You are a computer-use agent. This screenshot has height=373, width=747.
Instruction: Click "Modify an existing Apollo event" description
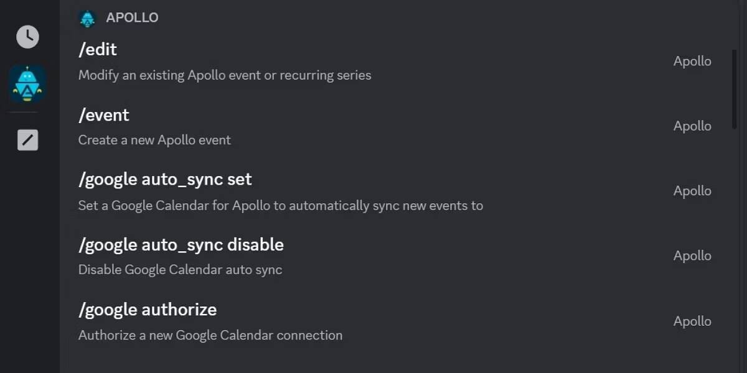[x=225, y=76]
